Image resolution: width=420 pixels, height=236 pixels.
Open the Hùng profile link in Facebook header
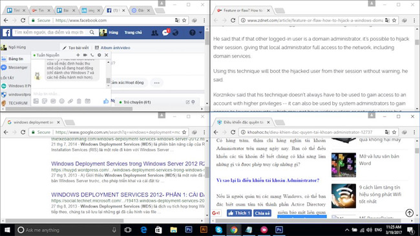[x=109, y=32]
